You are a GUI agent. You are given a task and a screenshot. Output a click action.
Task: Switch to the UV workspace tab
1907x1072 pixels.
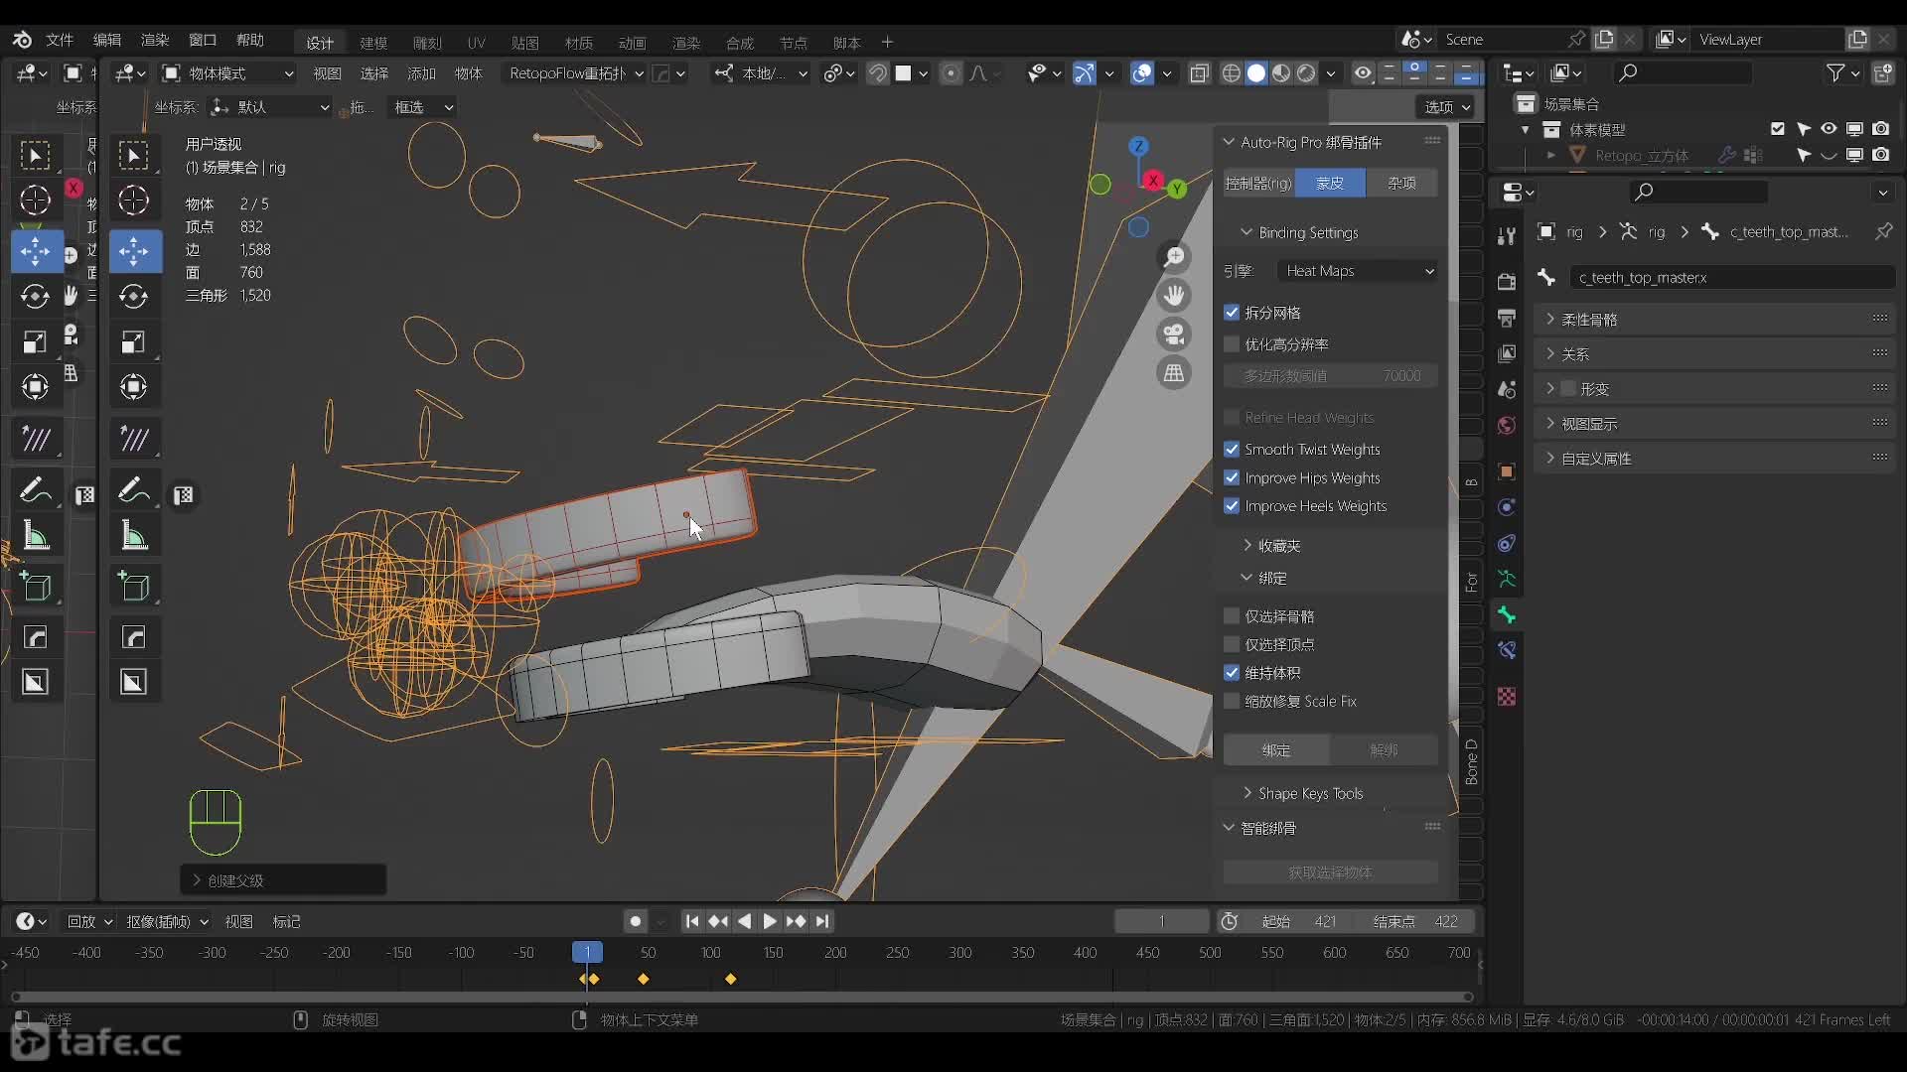(x=477, y=43)
